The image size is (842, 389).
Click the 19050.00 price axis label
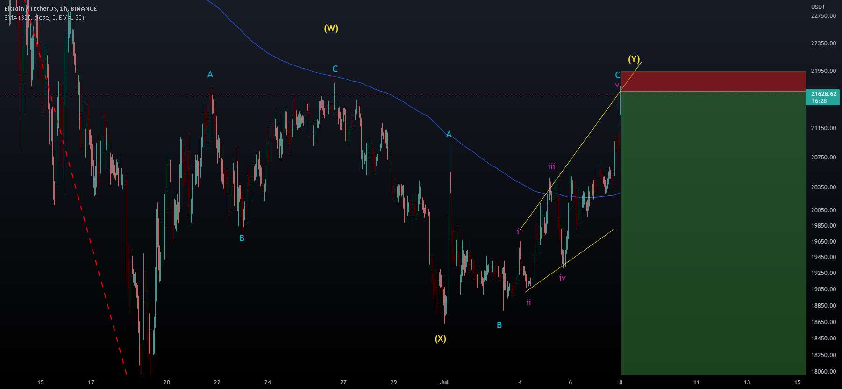pos(823,289)
